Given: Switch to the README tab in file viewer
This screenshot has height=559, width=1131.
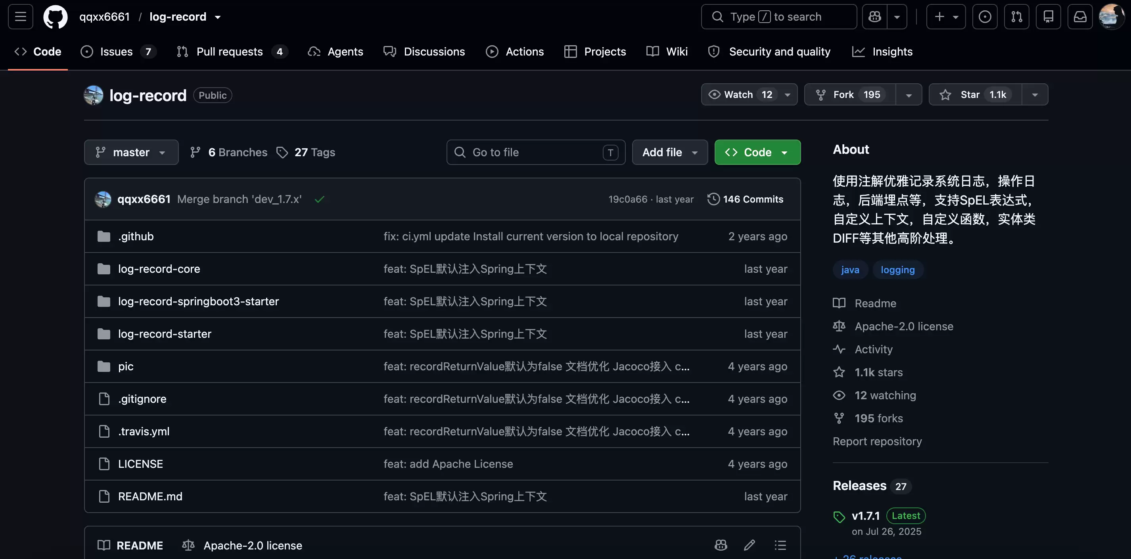Looking at the screenshot, I should (130, 546).
